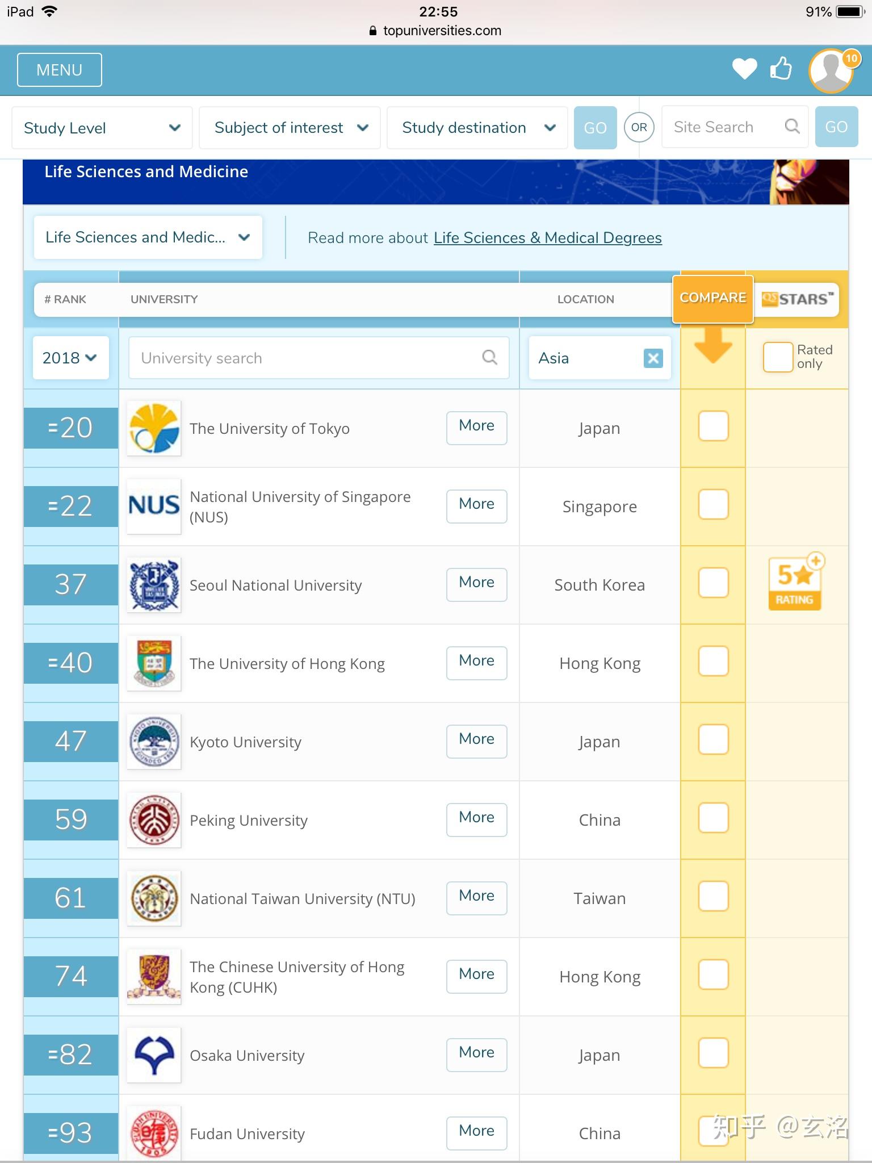
Task: Check compare box for Osaka University
Action: [x=713, y=1053]
